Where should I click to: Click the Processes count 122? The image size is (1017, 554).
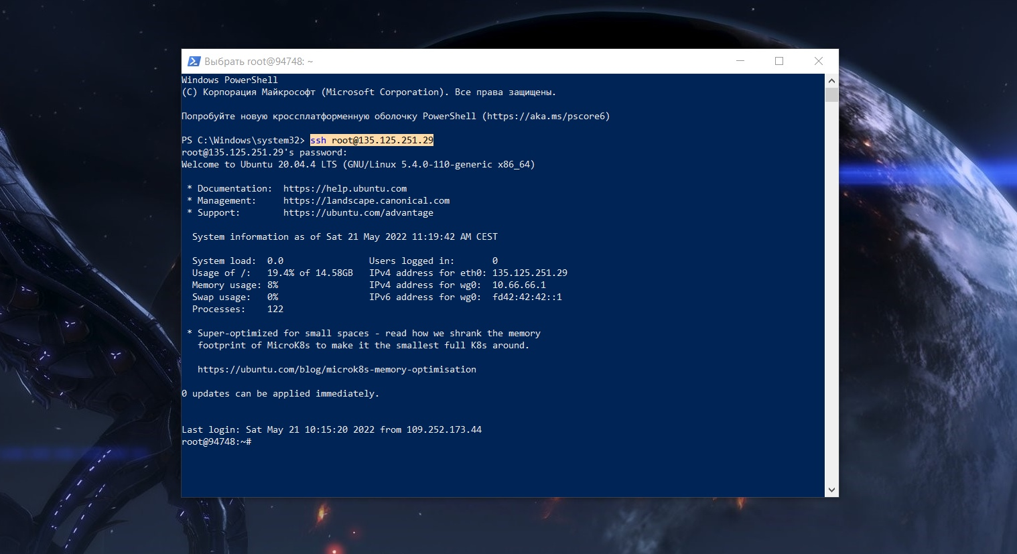tap(275, 309)
